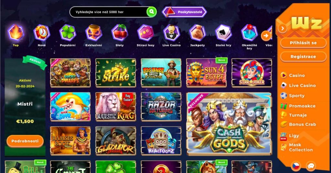
Task: Open the Poskytovatelé providers filter
Action: click(x=184, y=12)
